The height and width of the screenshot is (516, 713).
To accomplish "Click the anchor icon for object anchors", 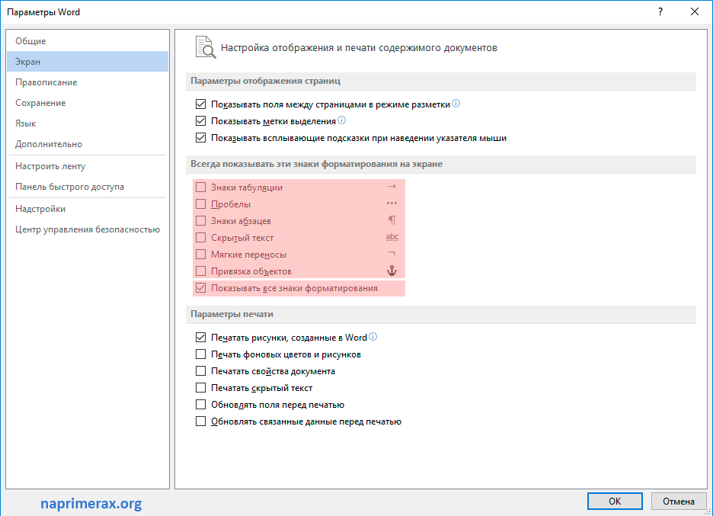I will pyautogui.click(x=392, y=271).
